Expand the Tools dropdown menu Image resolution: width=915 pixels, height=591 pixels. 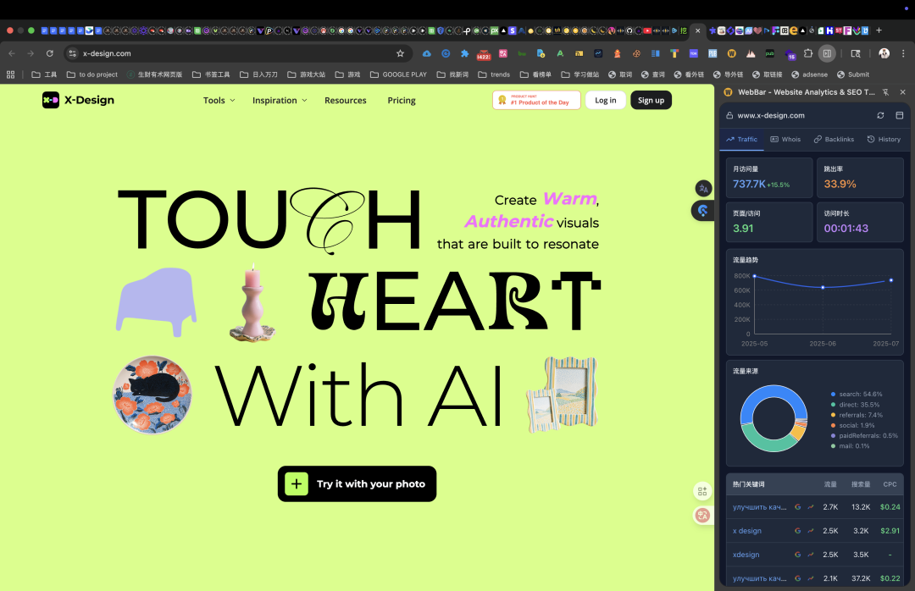pyautogui.click(x=219, y=101)
